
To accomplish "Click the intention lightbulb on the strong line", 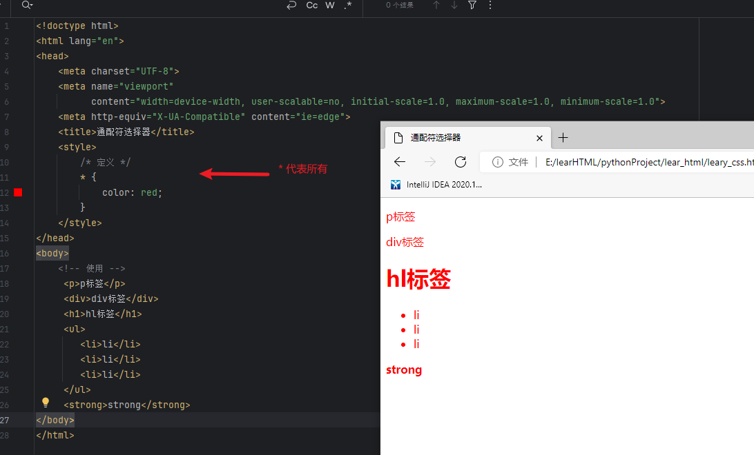I will pos(45,402).
